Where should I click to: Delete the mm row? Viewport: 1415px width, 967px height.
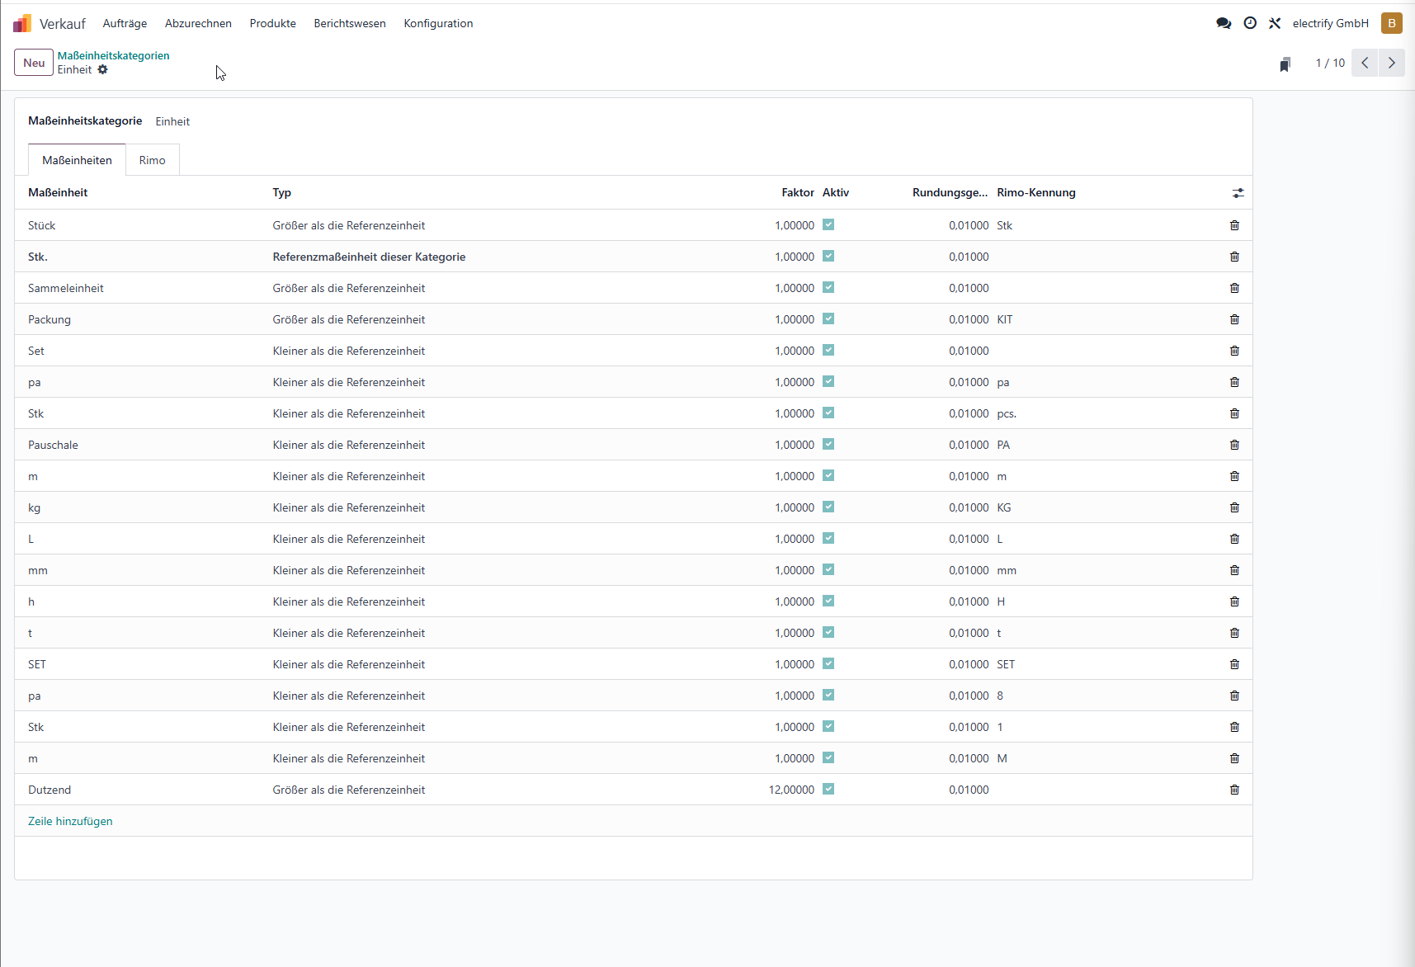(1234, 570)
